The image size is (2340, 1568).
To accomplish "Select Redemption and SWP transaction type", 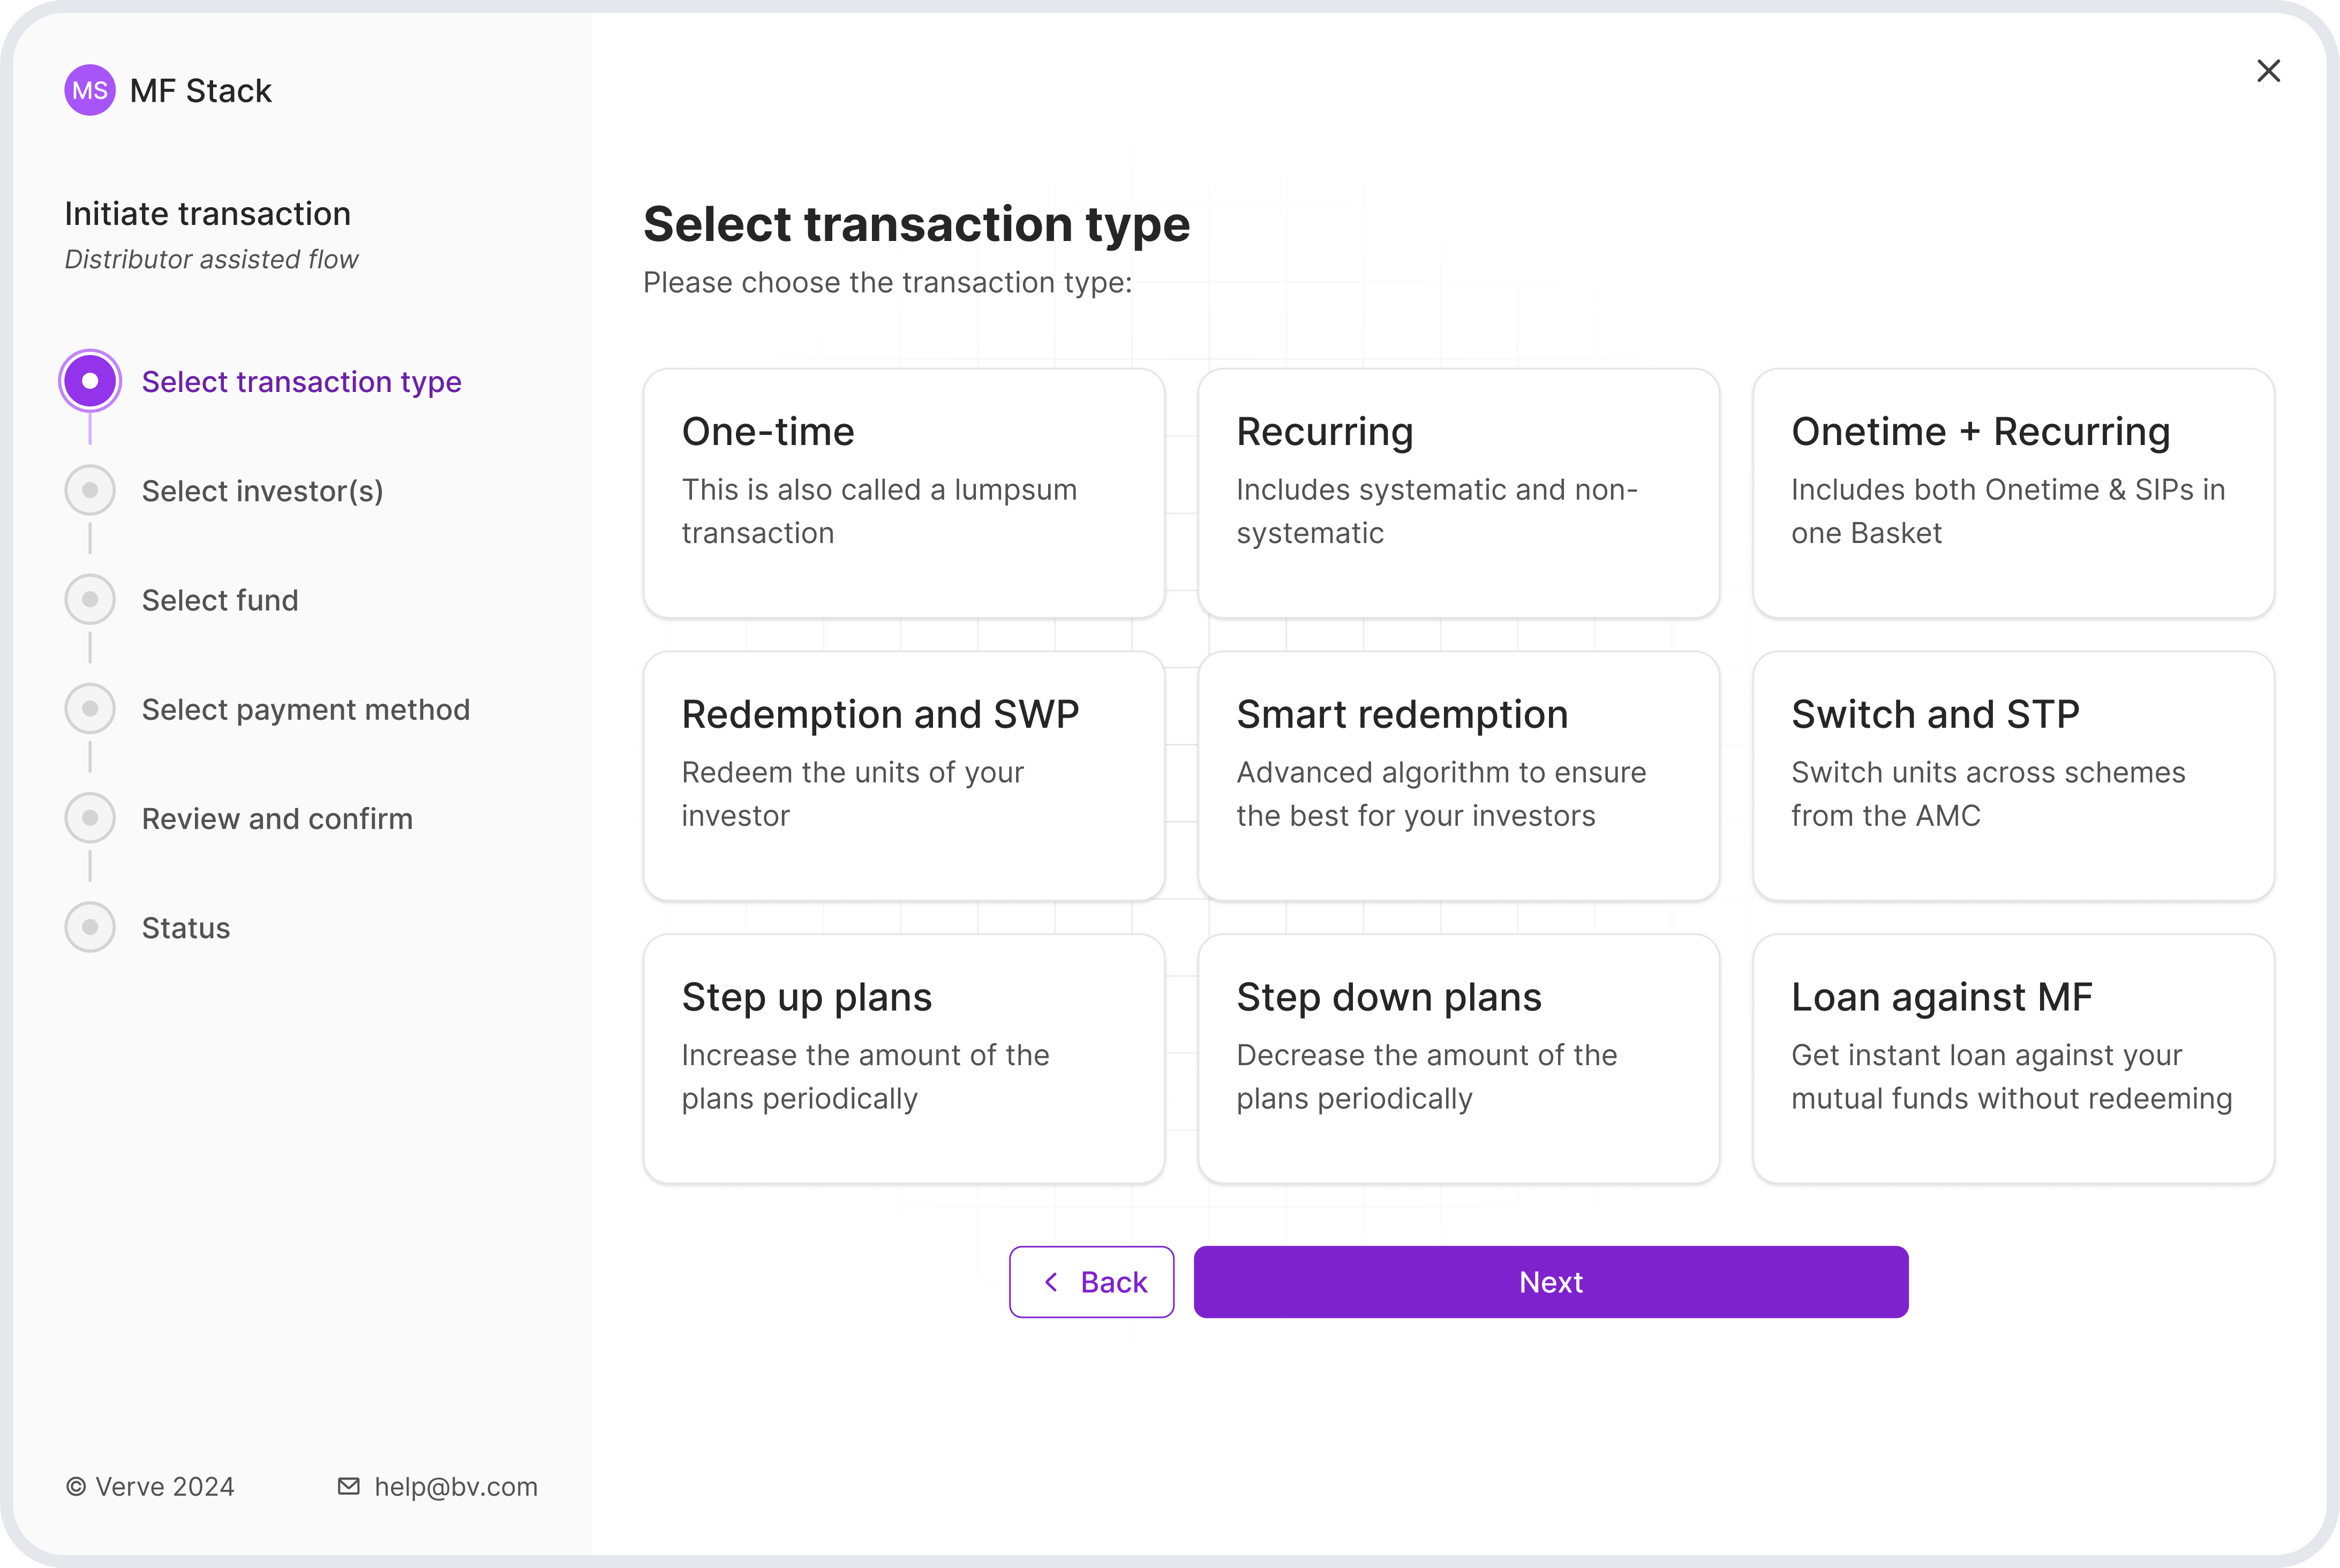I will [x=903, y=776].
